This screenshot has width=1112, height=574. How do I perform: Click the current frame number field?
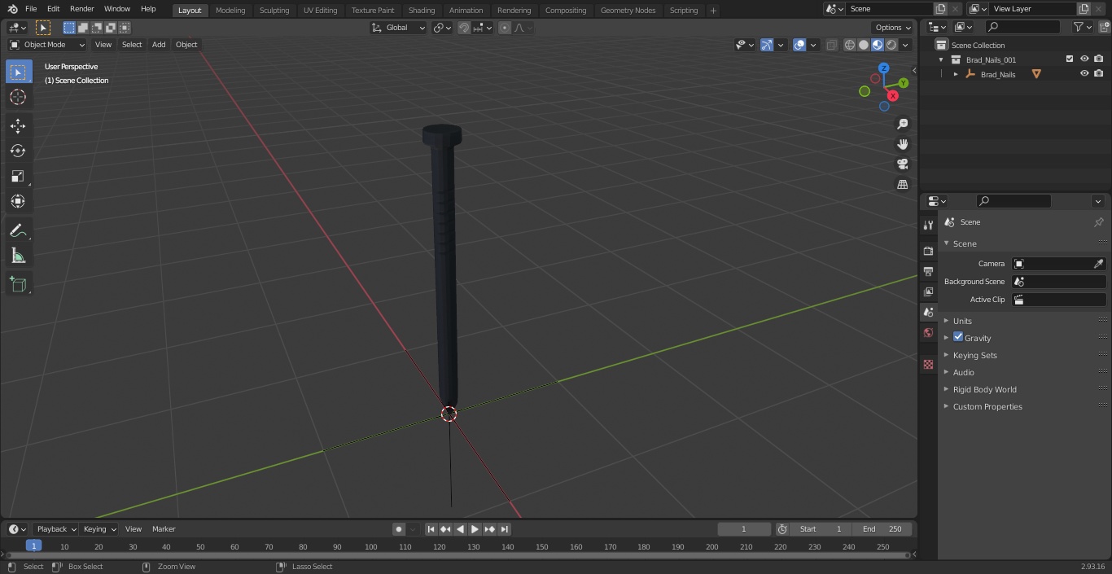click(744, 529)
